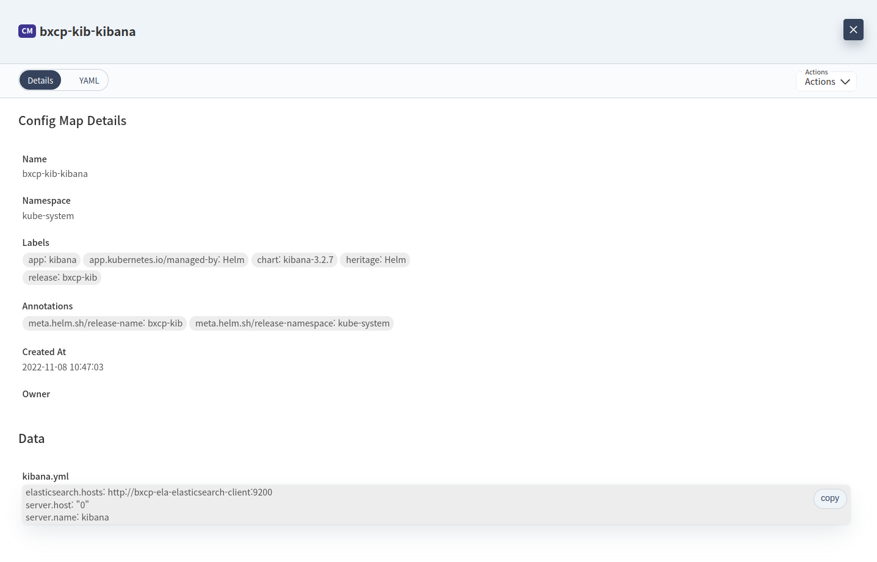Click the kibana.yml data key heading
This screenshot has height=562, width=877.
tap(46, 477)
